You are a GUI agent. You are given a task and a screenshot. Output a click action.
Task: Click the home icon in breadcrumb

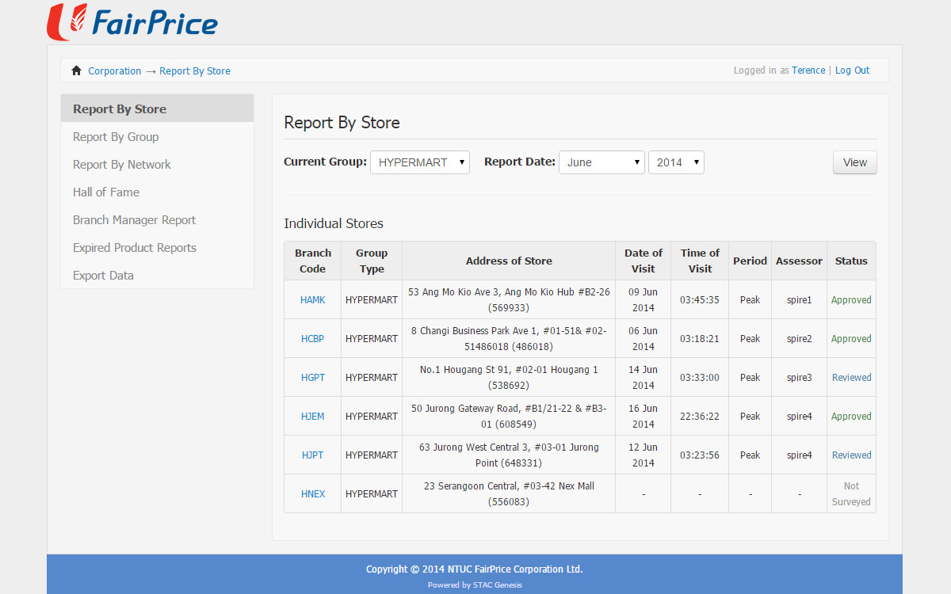pos(76,70)
